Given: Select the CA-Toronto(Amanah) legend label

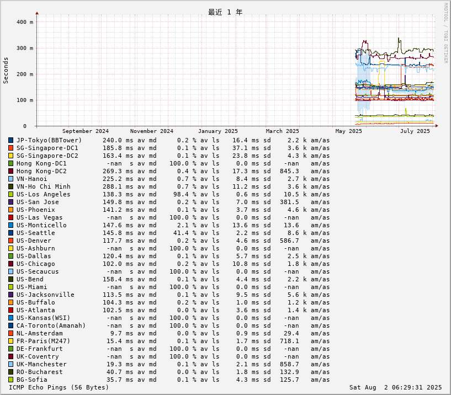Looking at the screenshot, I should 51,325.
